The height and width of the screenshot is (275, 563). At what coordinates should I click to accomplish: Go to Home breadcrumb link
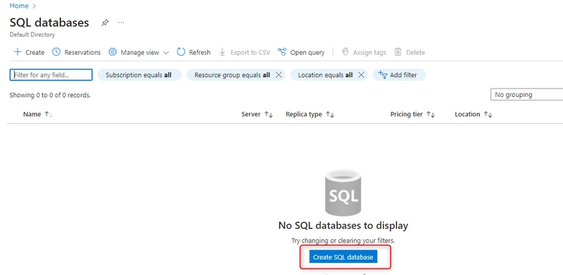pos(19,6)
